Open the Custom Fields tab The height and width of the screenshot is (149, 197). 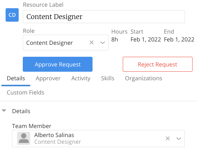(25, 93)
